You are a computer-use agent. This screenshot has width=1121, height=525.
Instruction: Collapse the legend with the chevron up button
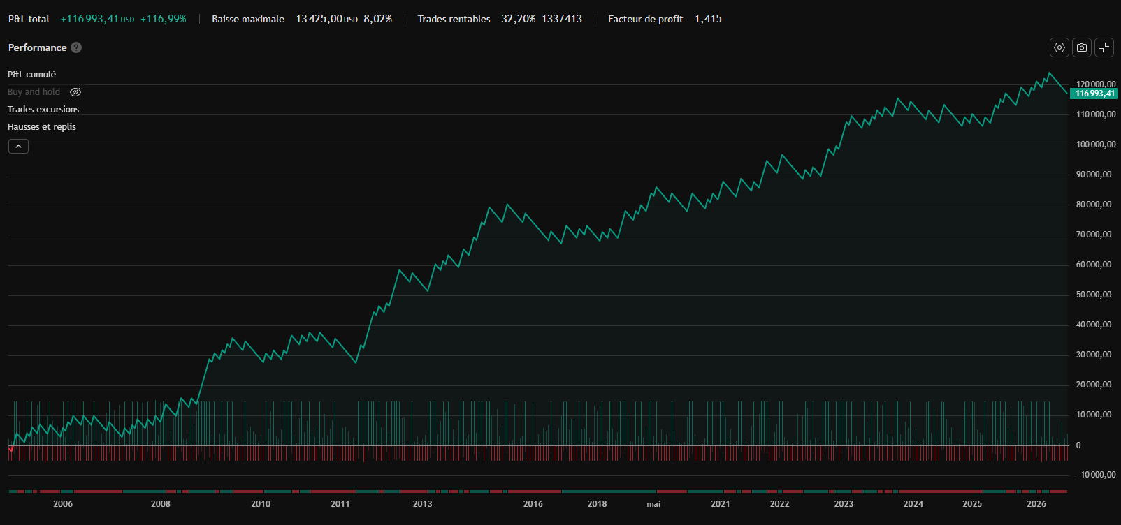pos(18,146)
